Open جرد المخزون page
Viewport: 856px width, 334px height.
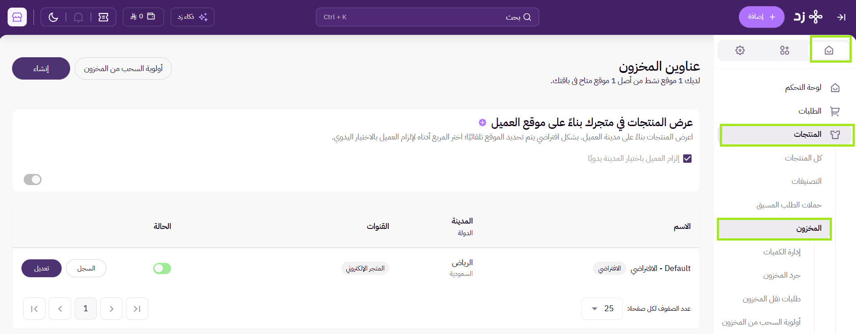pyautogui.click(x=782, y=275)
